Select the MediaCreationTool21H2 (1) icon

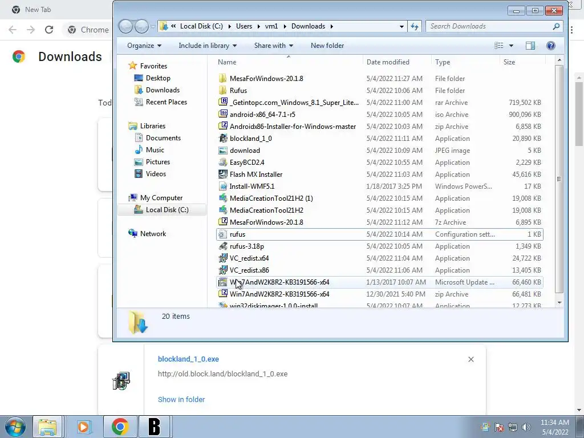222,198
